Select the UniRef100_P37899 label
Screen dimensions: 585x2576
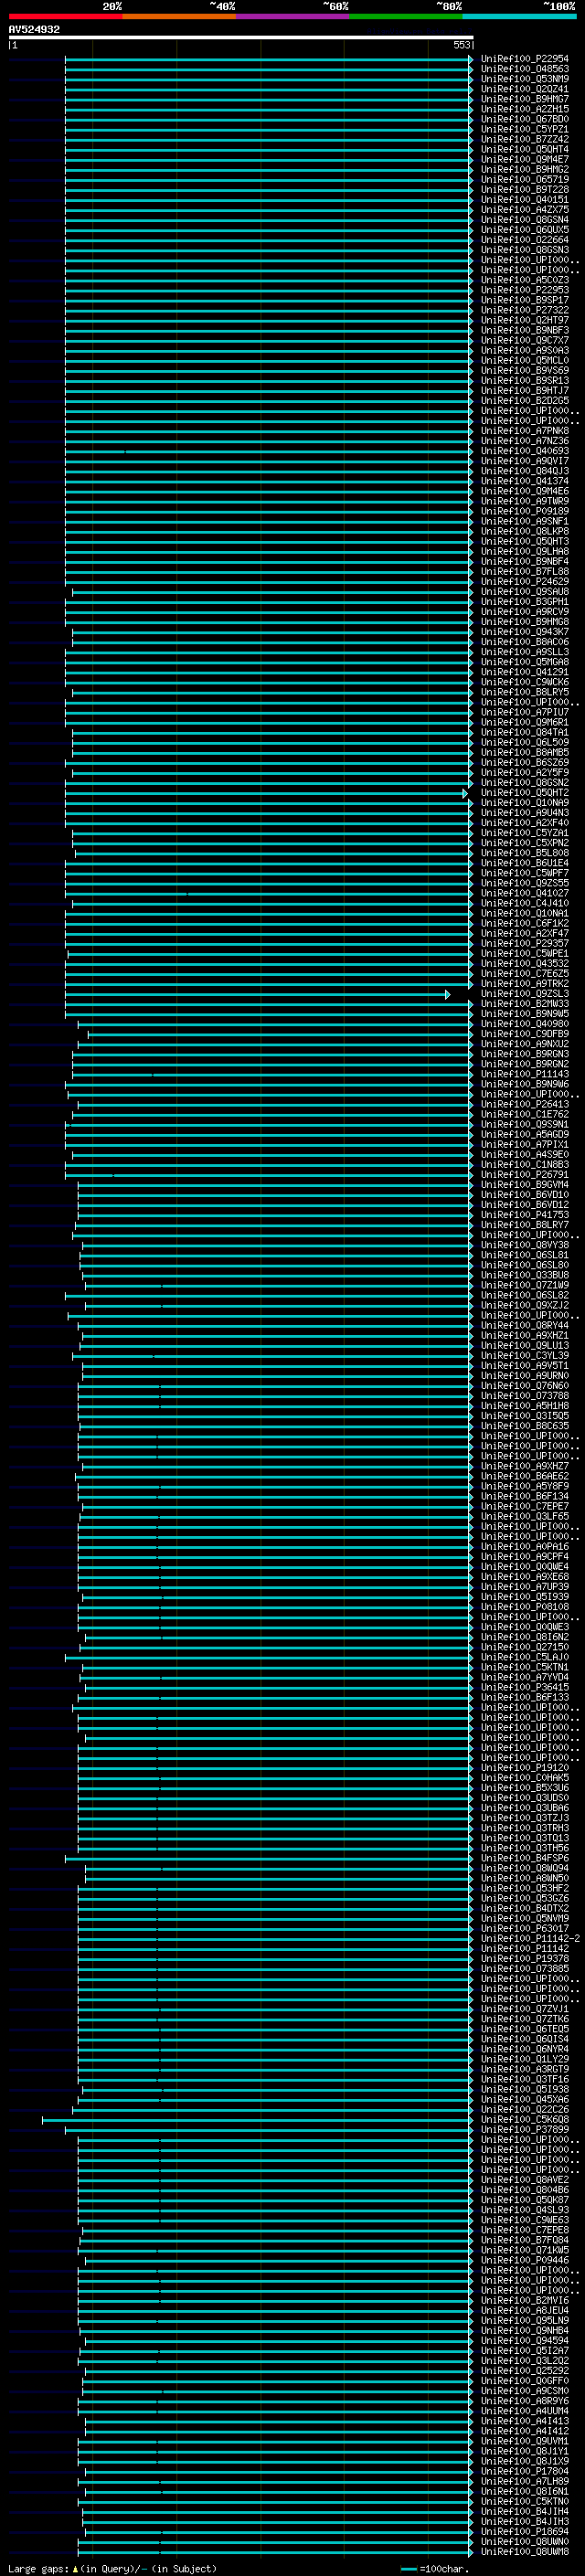[x=524, y=2130]
